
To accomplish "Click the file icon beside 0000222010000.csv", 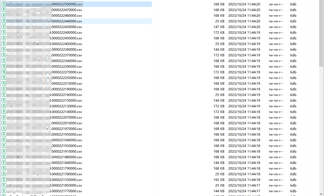I will click(x=4, y=123).
